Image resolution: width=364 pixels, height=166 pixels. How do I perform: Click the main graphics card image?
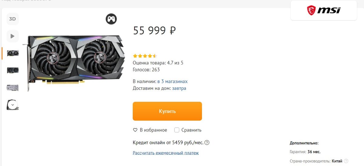click(x=76, y=61)
